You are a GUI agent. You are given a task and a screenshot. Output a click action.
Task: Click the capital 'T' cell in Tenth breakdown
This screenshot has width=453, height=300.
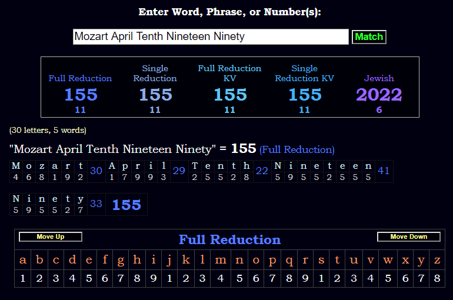tap(195, 166)
